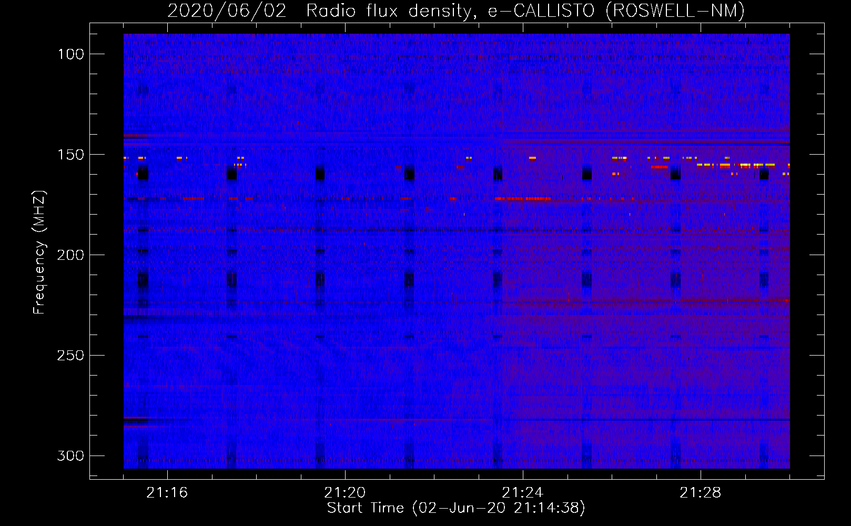Click the 21:20 time tick label

(345, 493)
